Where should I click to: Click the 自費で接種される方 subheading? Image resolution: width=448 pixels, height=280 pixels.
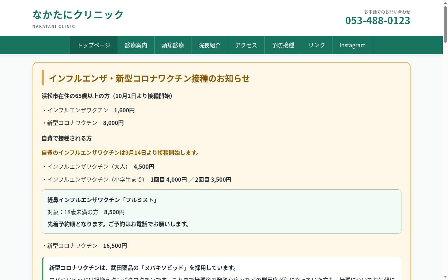pos(66,138)
